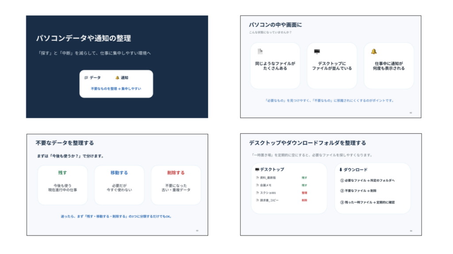This screenshot has height=254, width=453.
Task: Click the green 残す label in the 会議メモ row
Action: (x=304, y=185)
